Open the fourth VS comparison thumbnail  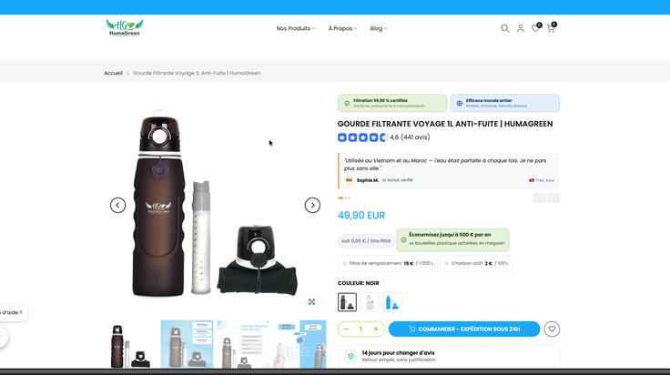(x=299, y=344)
